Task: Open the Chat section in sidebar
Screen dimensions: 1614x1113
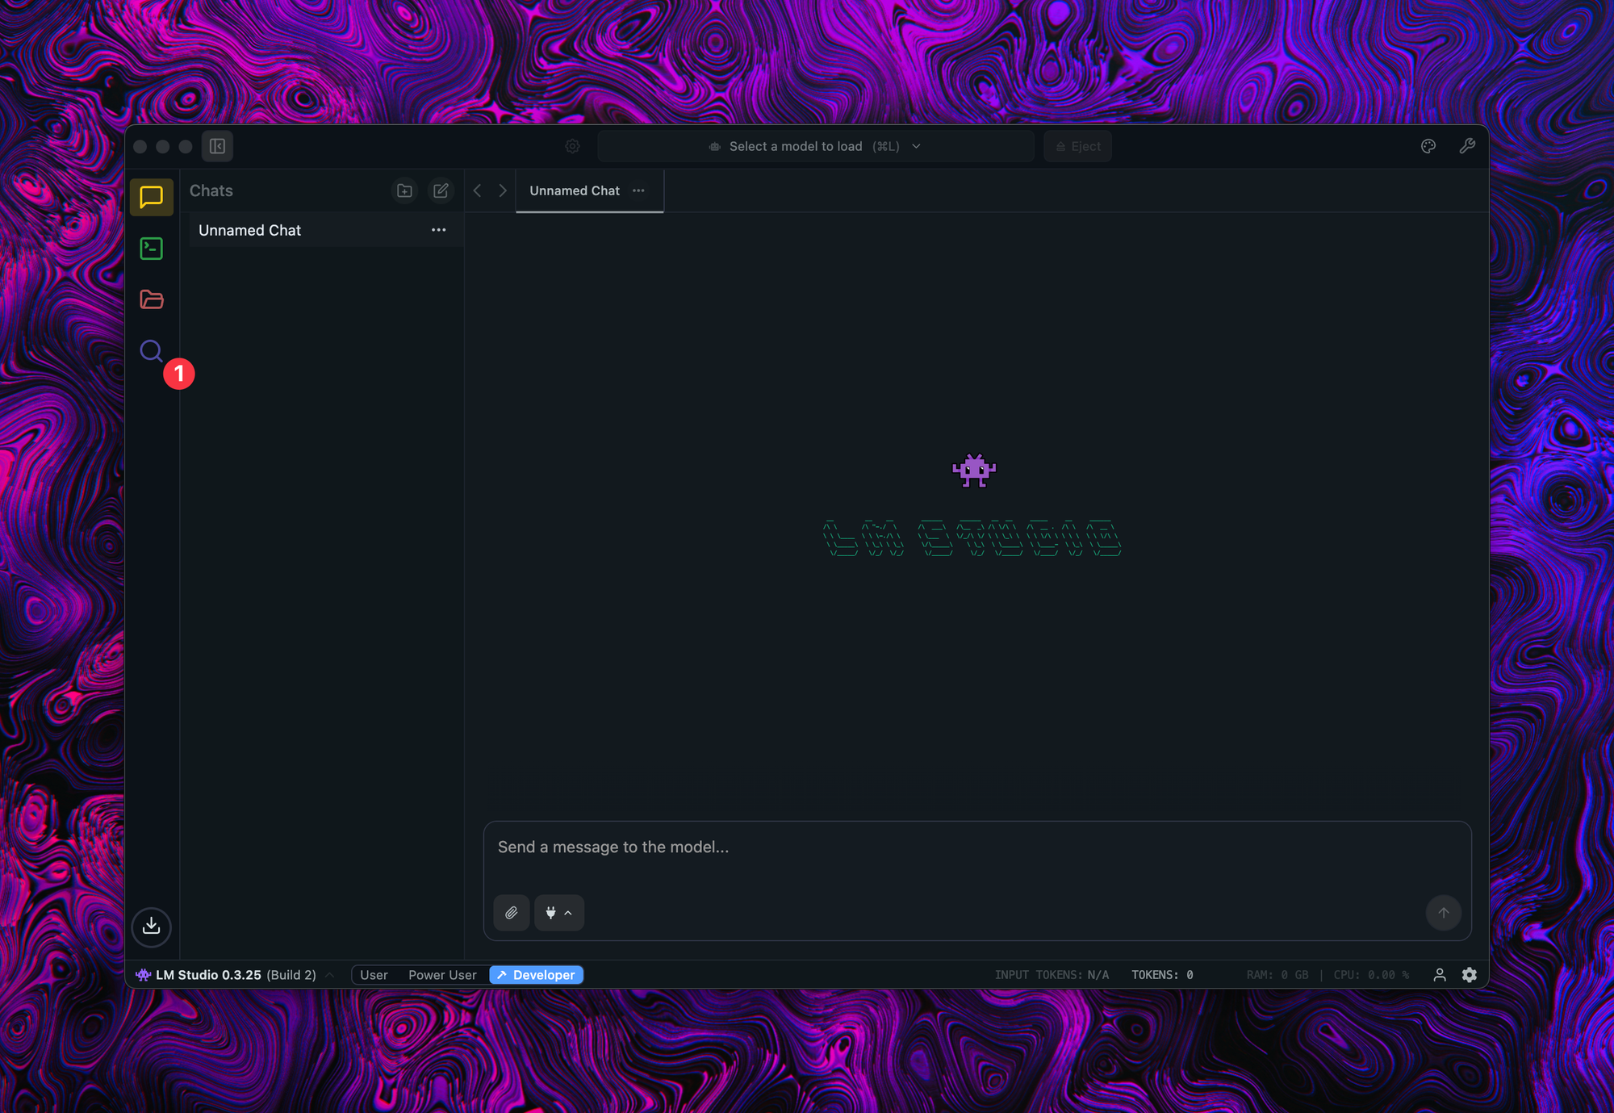Action: click(151, 197)
